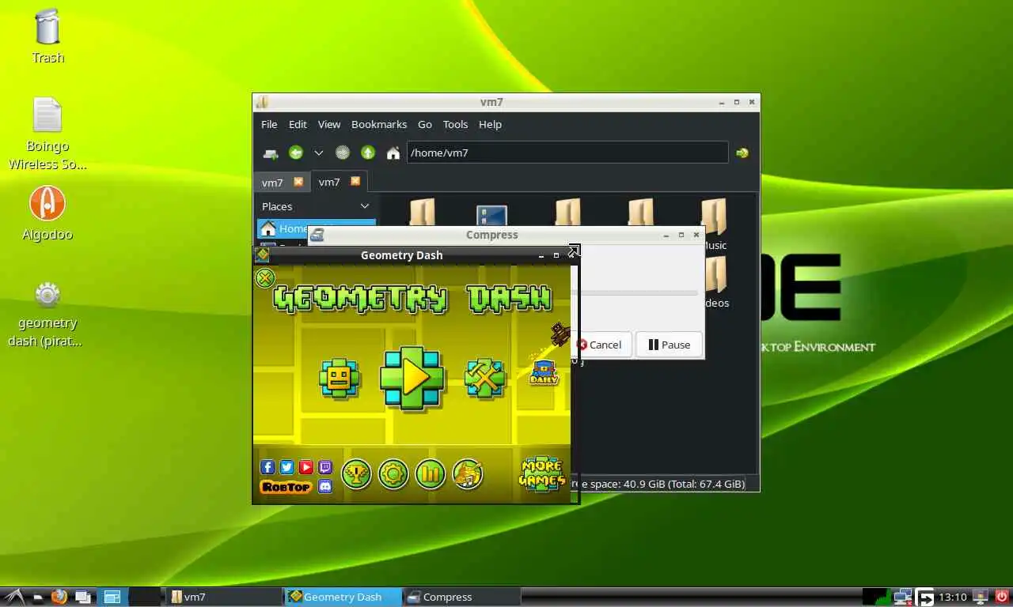Click the /home/vm7 path field
This screenshot has height=607, width=1013.
coord(567,153)
